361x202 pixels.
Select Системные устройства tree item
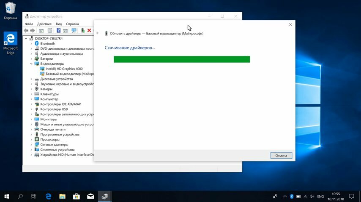(57, 149)
